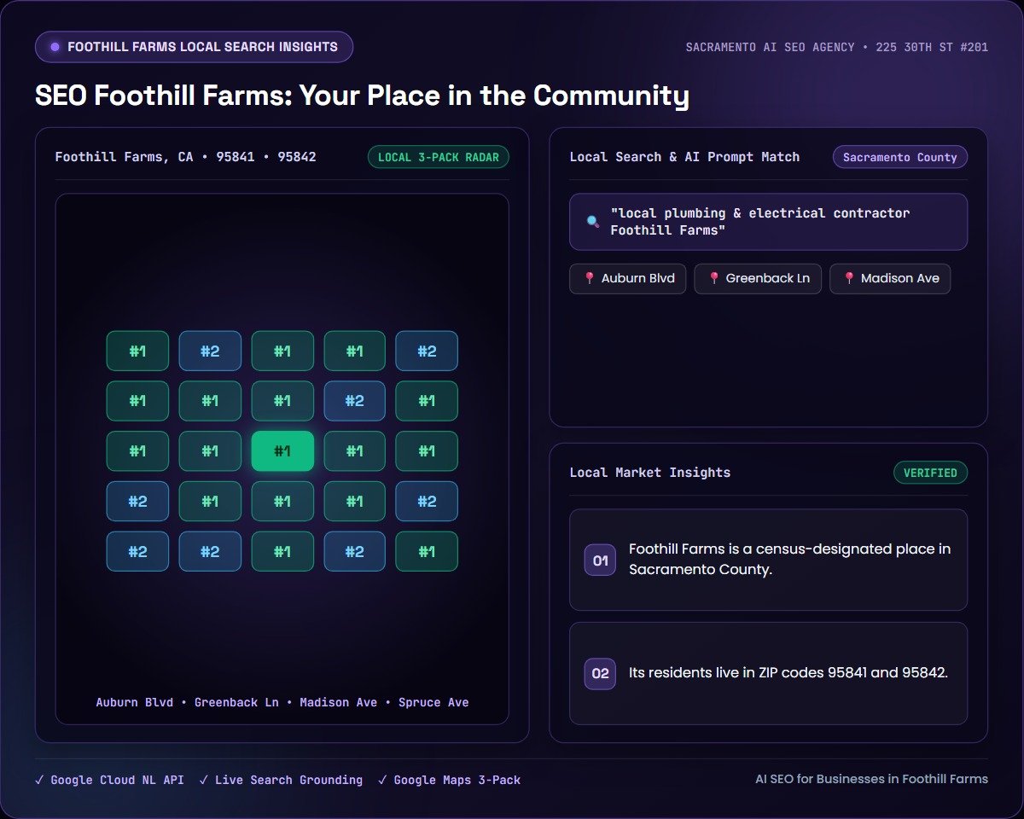This screenshot has width=1024, height=819.
Task: Click 'SACRAMENTO AI SEO AGENCY • 225 30TH ST #201'
Action: pos(837,48)
